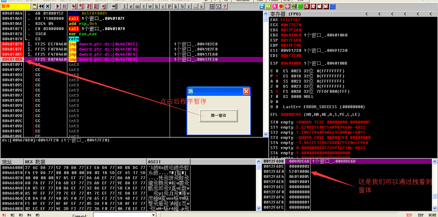Click the 第一窗体 button in dialog
The height and width of the screenshot is (217, 438).
pos(218,116)
